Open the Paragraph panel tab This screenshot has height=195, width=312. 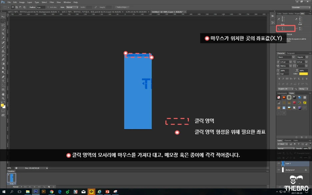[x=290, y=53]
